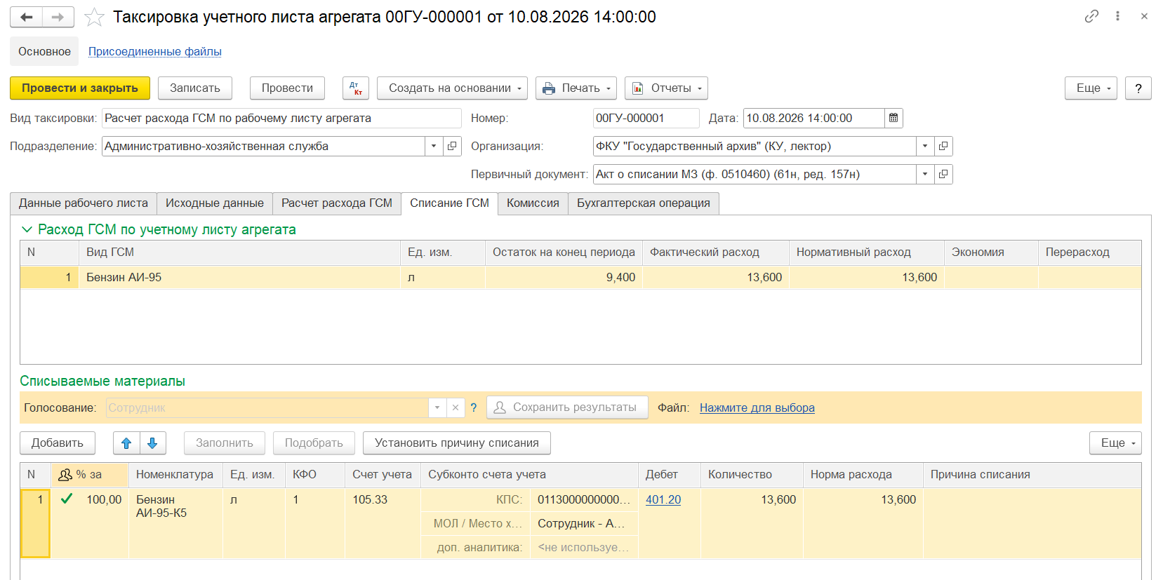This screenshot has width=1163, height=580.
Task: Go back using the left arrow
Action: click(27, 17)
